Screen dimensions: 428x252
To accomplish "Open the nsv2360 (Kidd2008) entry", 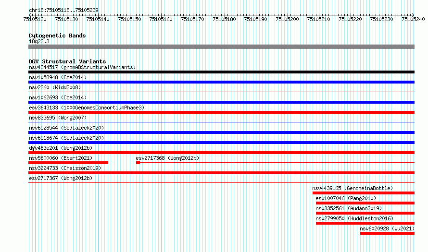I will (55, 87).
